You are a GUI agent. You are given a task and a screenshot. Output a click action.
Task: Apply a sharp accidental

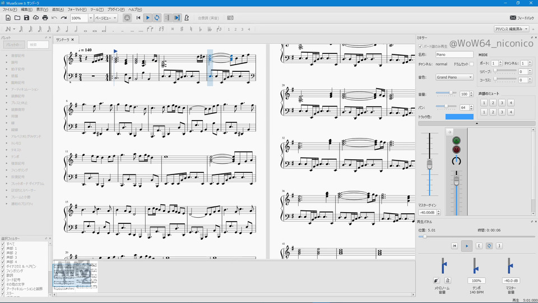click(x=182, y=29)
